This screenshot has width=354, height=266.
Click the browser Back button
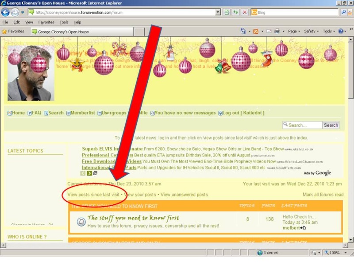point(6,12)
